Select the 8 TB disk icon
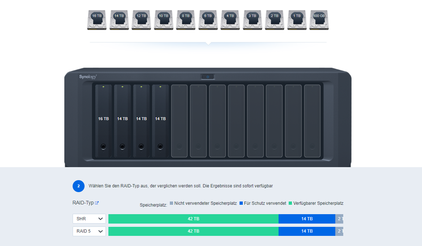 [x=186, y=20]
